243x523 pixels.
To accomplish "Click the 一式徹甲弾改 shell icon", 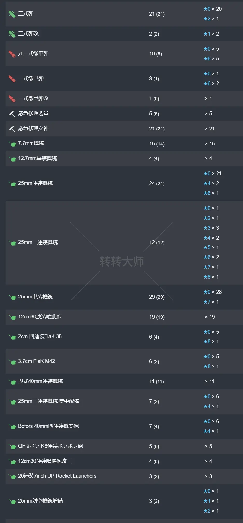I will (12, 99).
